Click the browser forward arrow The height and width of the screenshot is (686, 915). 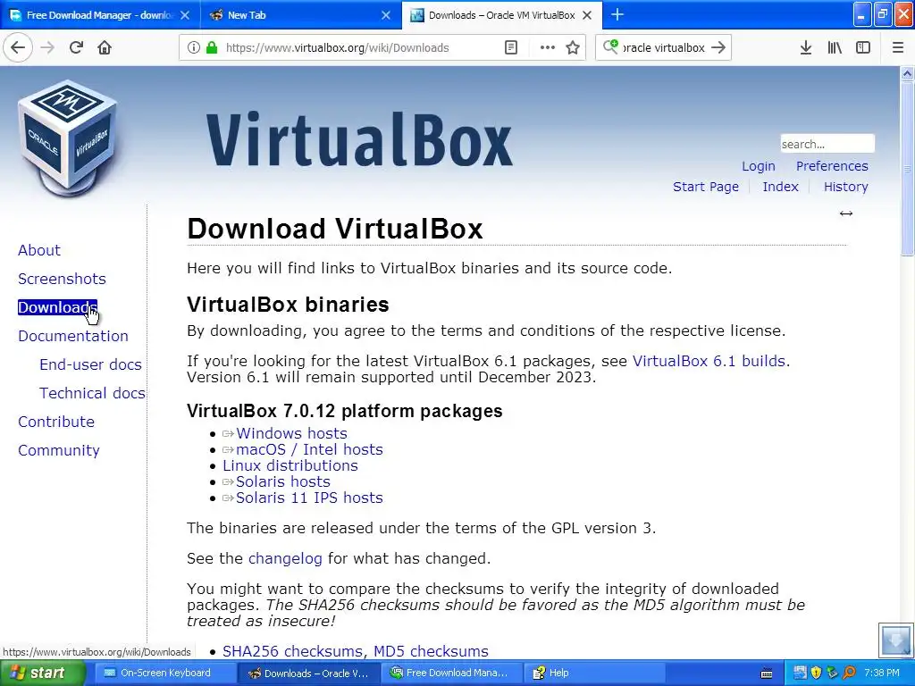(x=47, y=47)
